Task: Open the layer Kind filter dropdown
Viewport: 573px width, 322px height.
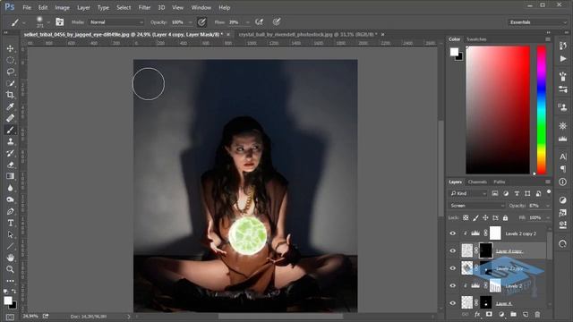Action: coord(468,193)
